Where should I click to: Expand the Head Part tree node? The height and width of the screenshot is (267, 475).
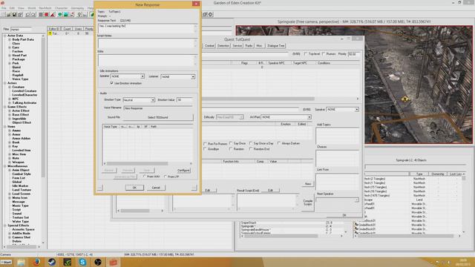[10, 56]
